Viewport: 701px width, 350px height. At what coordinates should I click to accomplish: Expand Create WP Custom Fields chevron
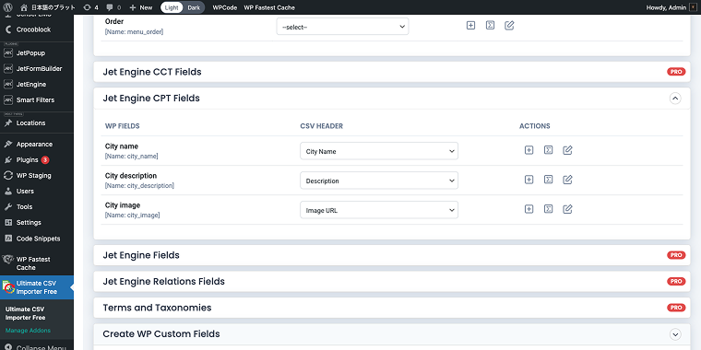point(675,334)
